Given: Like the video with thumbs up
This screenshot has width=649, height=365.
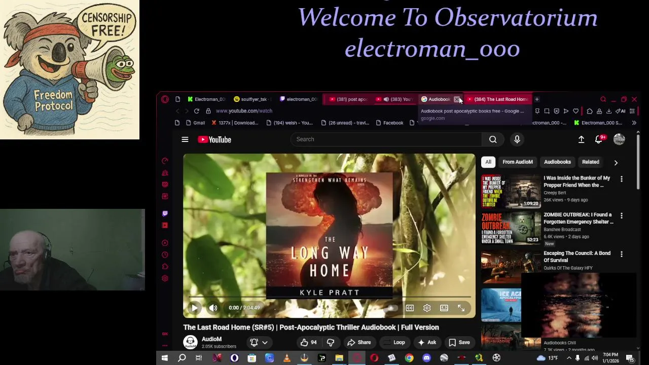Looking at the screenshot, I should [x=308, y=342].
